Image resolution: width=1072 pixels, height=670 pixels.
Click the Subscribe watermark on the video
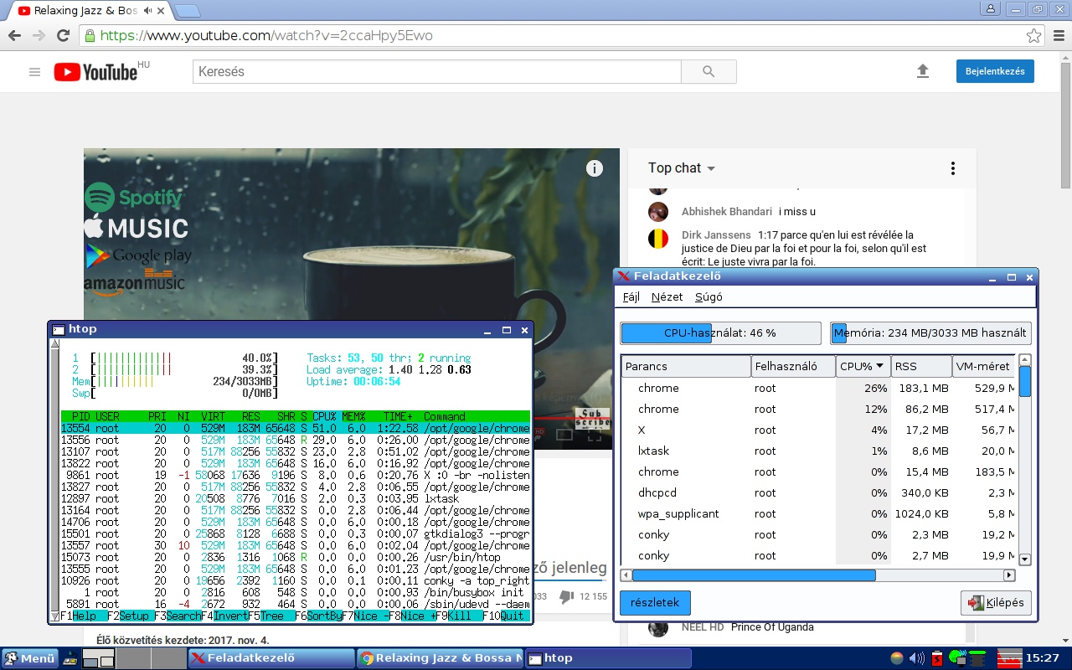click(592, 418)
